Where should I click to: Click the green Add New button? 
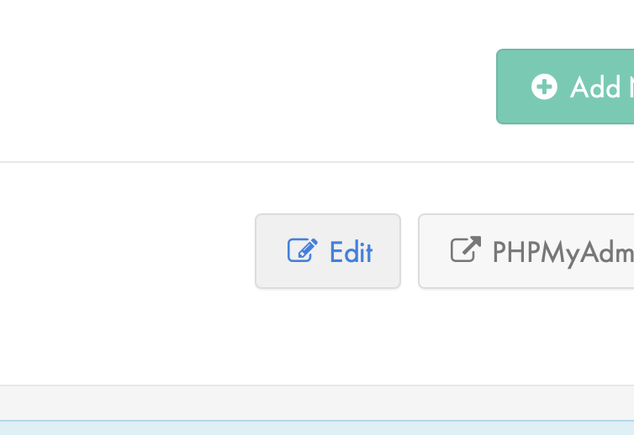(565, 86)
